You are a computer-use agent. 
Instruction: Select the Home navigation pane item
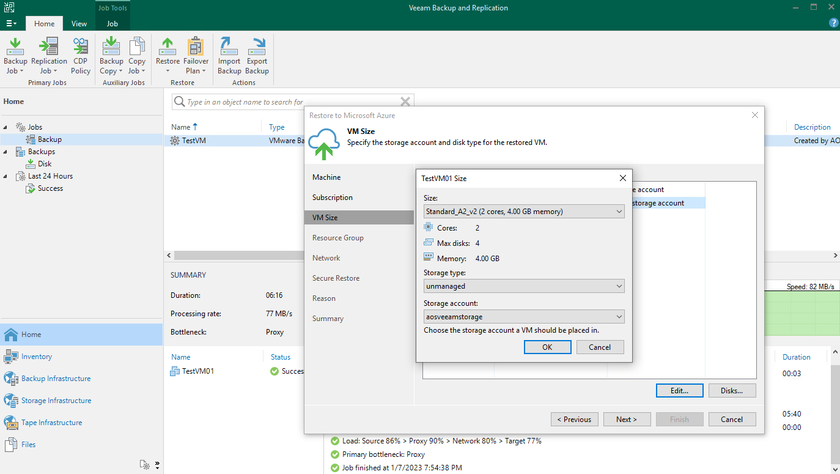[x=81, y=335]
